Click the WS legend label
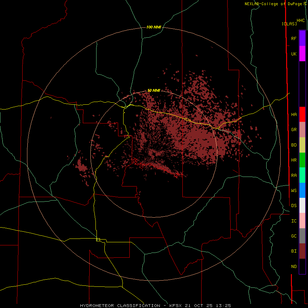308x308 pixels. tap(294, 191)
